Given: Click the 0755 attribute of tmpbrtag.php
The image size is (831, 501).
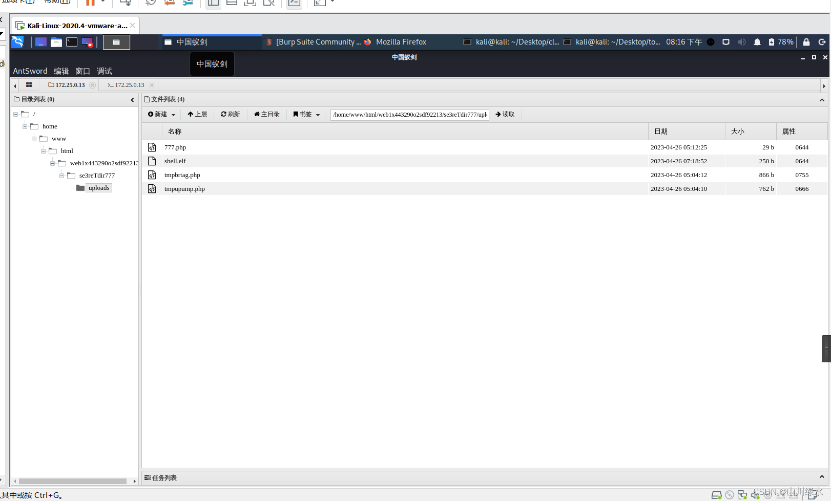Looking at the screenshot, I should [802, 175].
